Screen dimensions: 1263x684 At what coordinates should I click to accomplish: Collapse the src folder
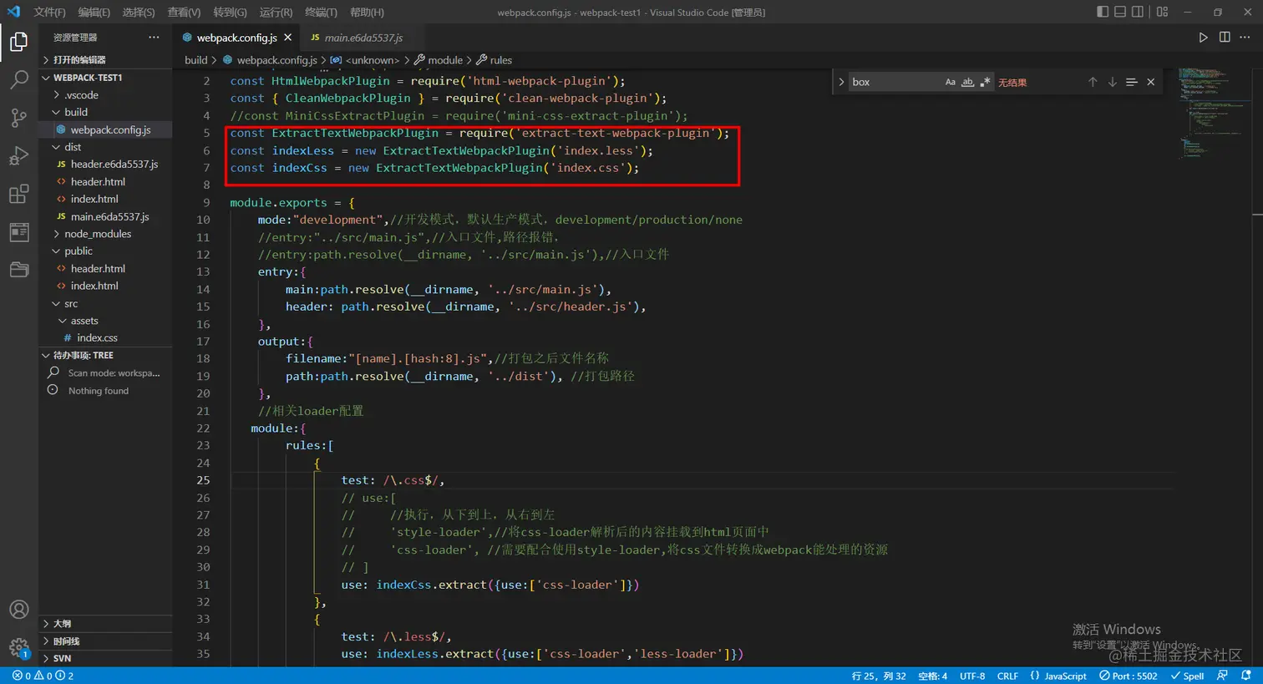pos(105,303)
